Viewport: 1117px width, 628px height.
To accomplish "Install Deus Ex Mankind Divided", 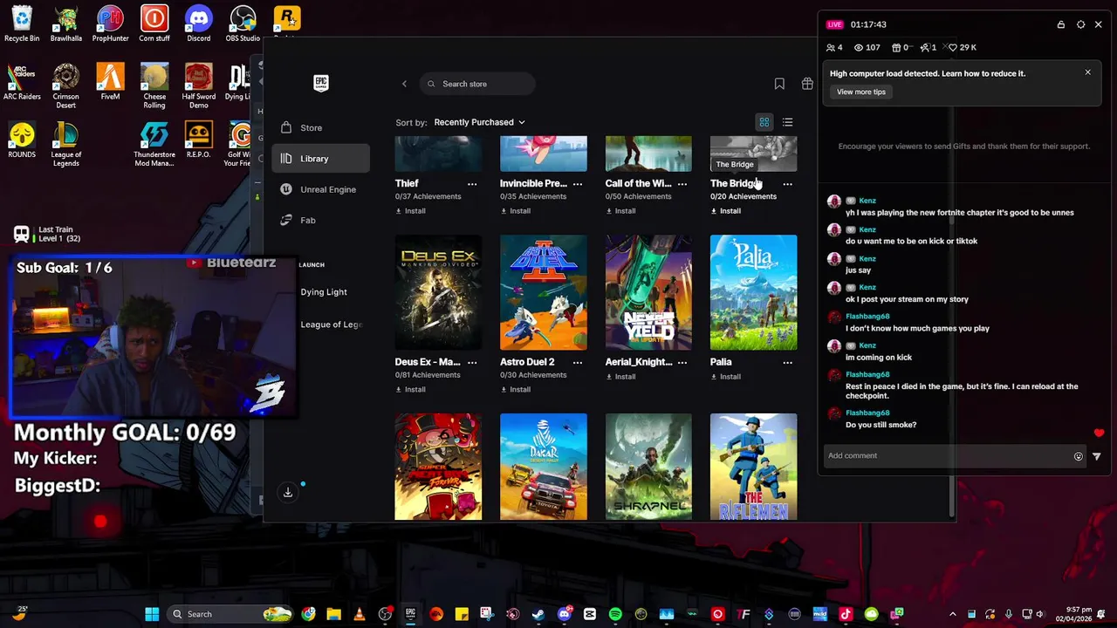I will click(x=410, y=390).
